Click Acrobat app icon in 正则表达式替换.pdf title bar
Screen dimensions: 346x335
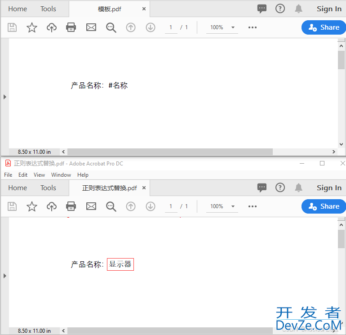coord(8,163)
